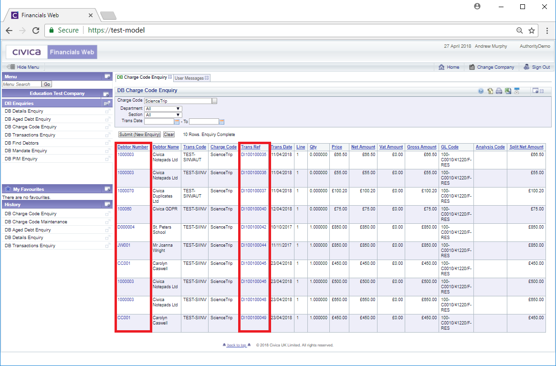Open the Charge Code lookup ellipsis button
Viewport: 556px width, 366px height.
(215, 101)
